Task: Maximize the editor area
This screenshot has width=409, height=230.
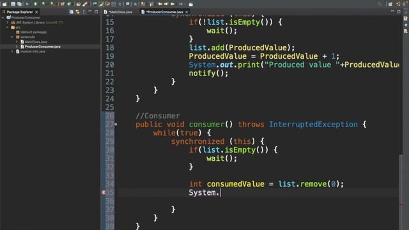Action: (x=399, y=11)
